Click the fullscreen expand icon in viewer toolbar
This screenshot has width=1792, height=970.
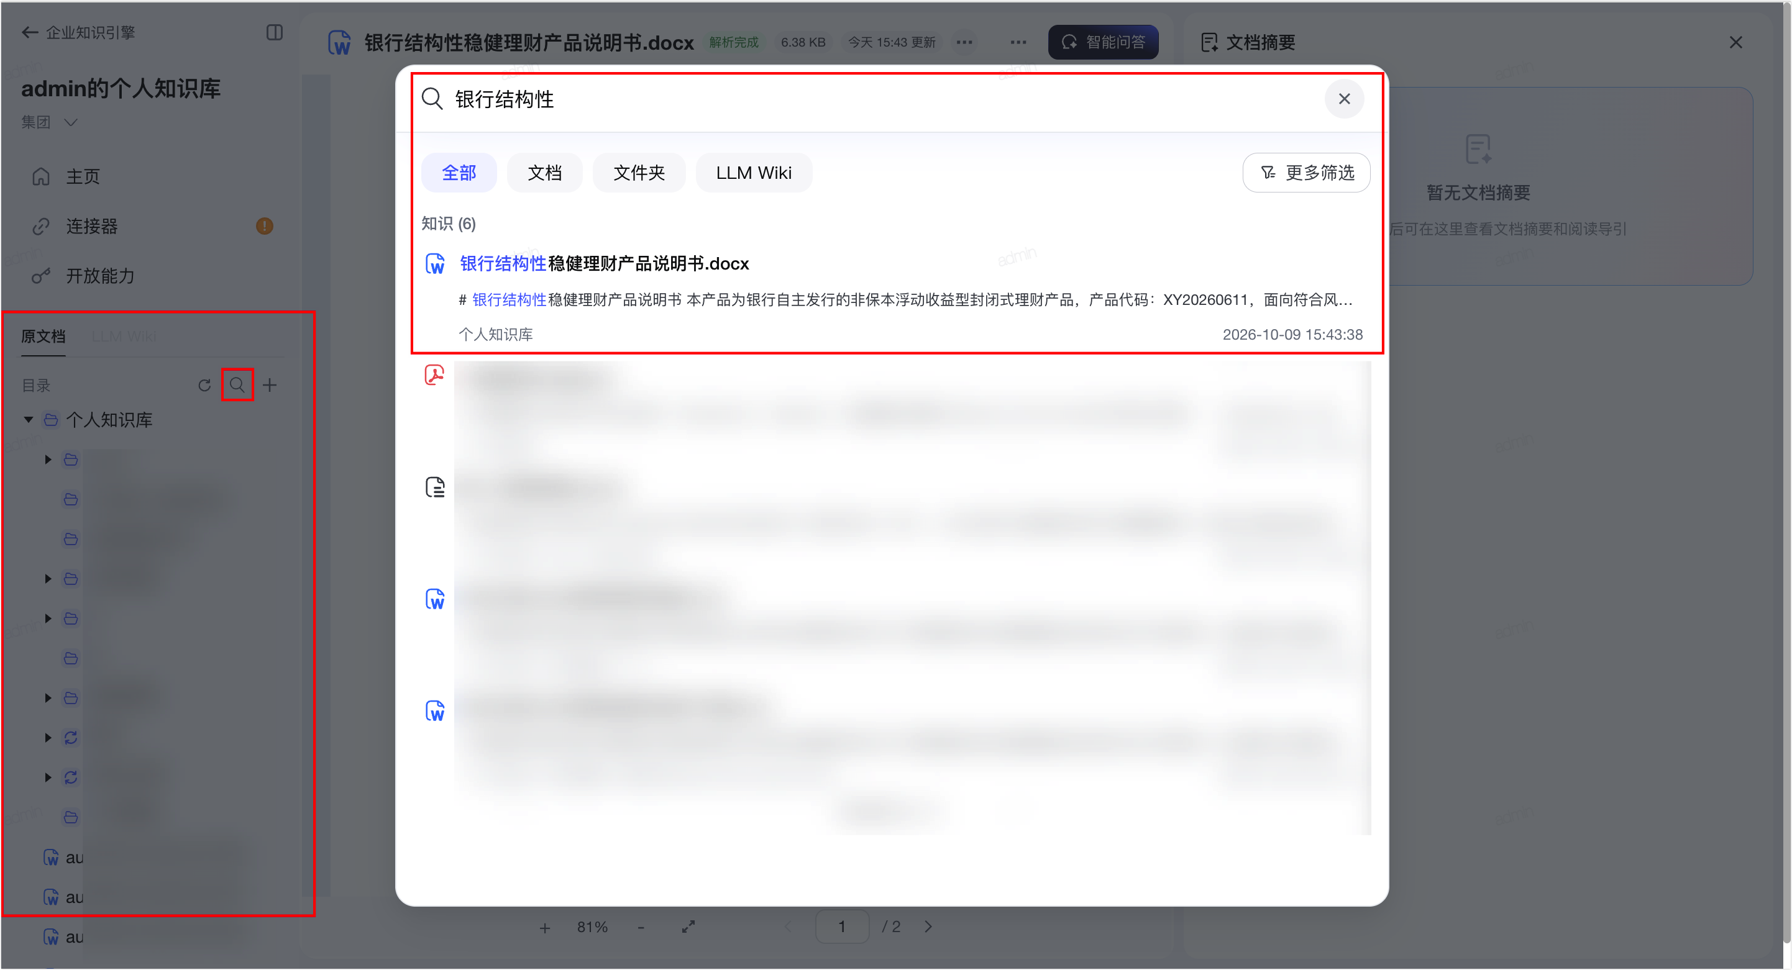pos(688,927)
